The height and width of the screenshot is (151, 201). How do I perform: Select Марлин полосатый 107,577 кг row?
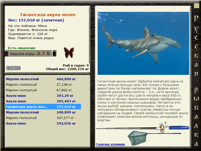click(43, 118)
